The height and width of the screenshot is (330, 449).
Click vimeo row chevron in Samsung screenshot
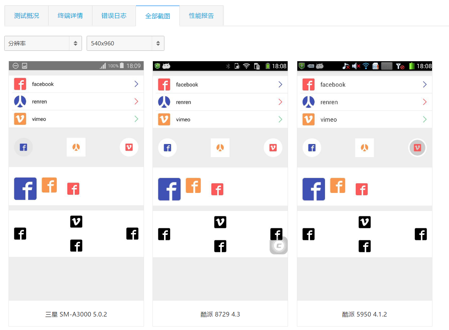click(x=136, y=119)
